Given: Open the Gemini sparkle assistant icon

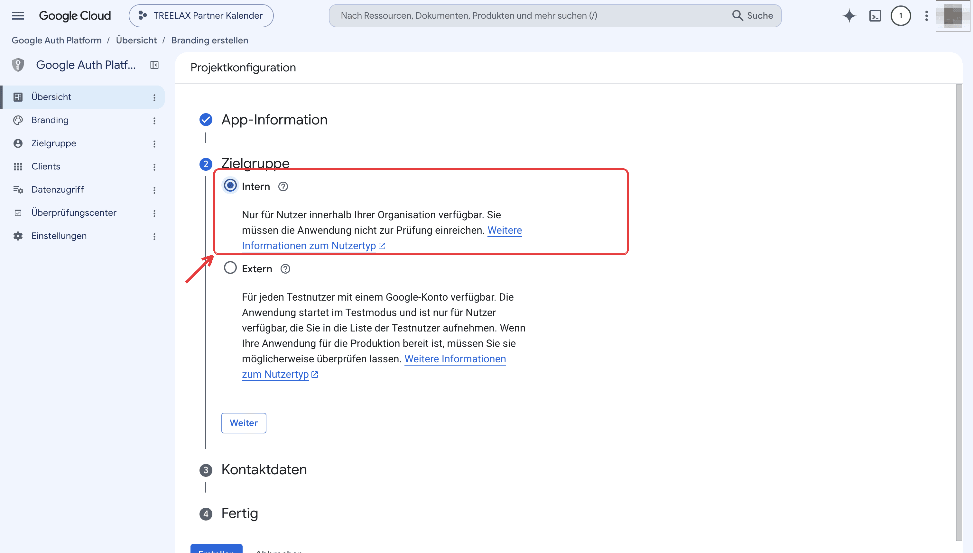Looking at the screenshot, I should (x=849, y=15).
